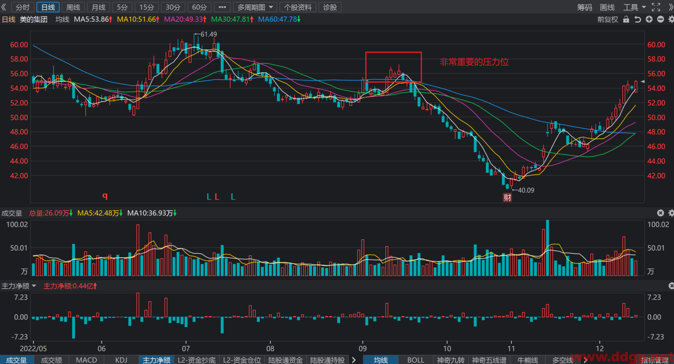This screenshot has width=674, height=364.
Task: Zoom out chart with minus circle icon
Action: pyautogui.click(x=661, y=19)
